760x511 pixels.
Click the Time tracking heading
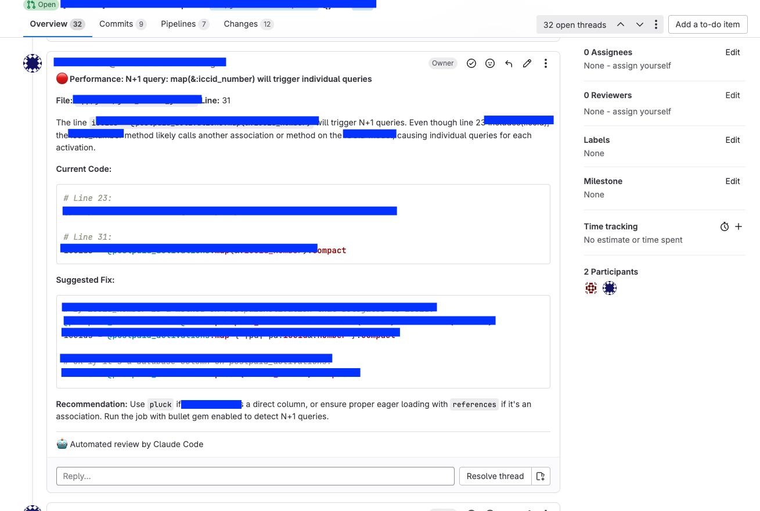click(x=611, y=226)
